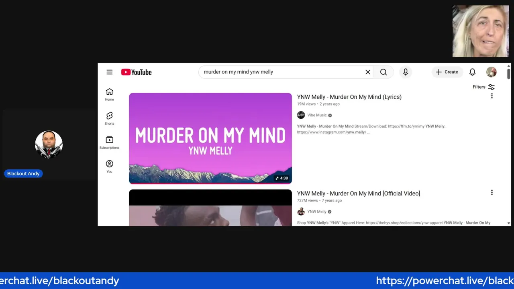The height and width of the screenshot is (289, 514).
Task: Open the You section in the sidebar
Action: point(109,167)
